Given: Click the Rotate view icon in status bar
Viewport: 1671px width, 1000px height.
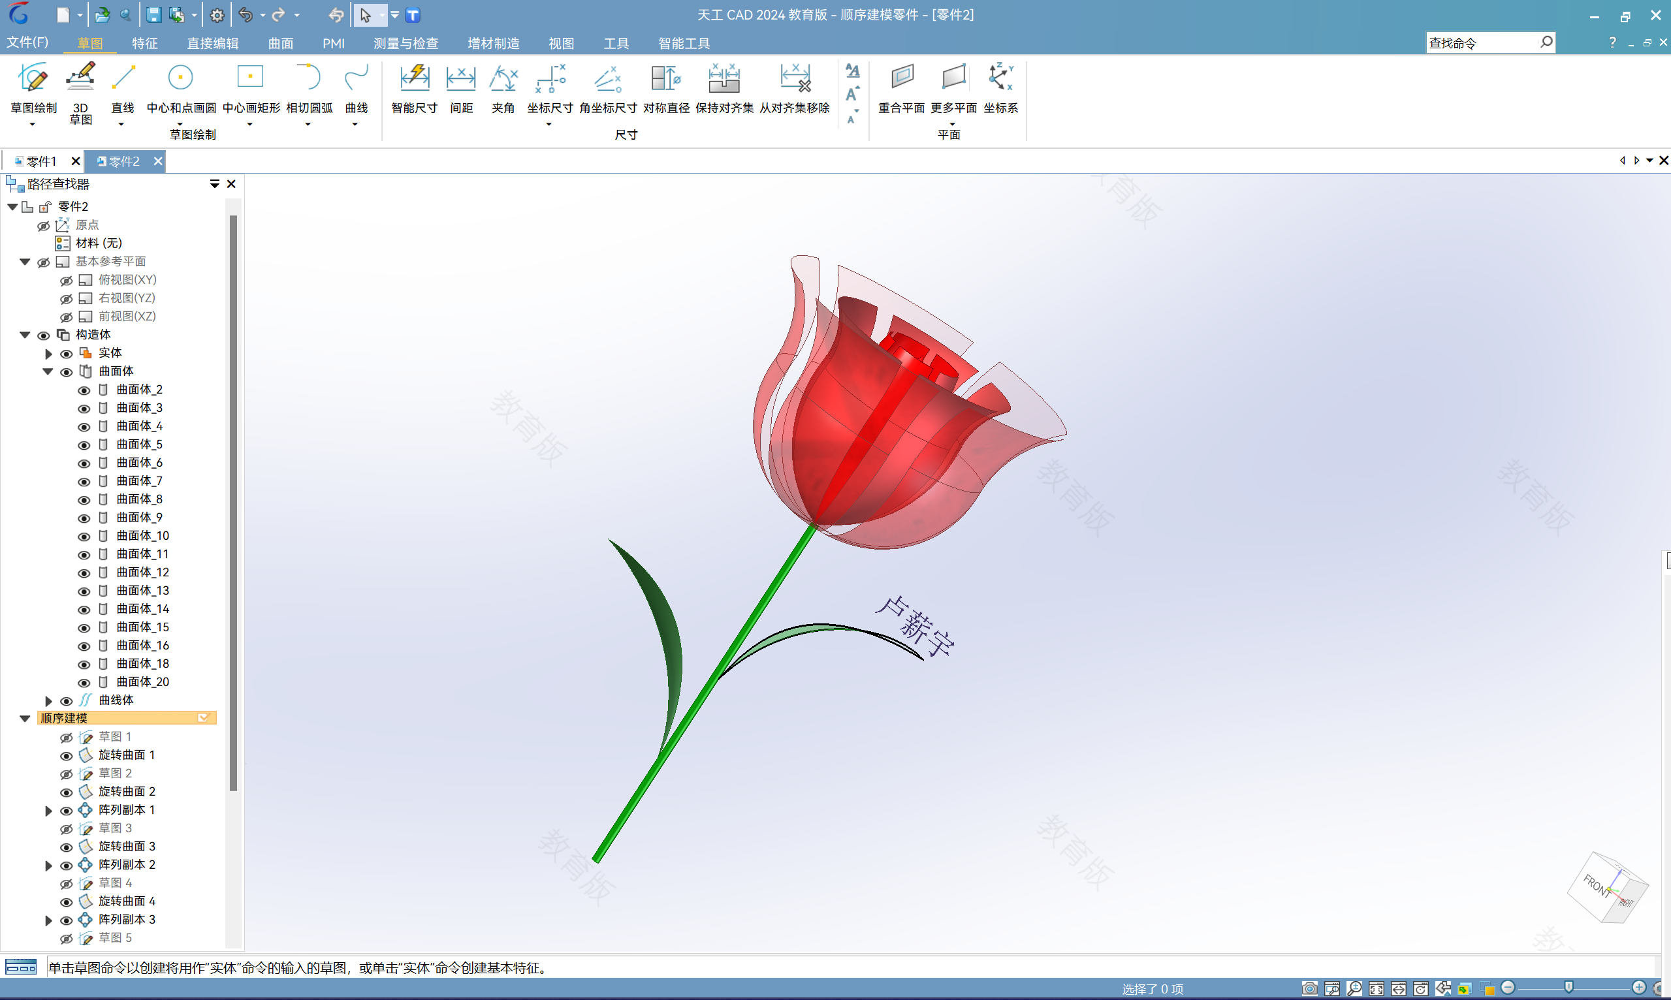Looking at the screenshot, I should [x=1421, y=988].
